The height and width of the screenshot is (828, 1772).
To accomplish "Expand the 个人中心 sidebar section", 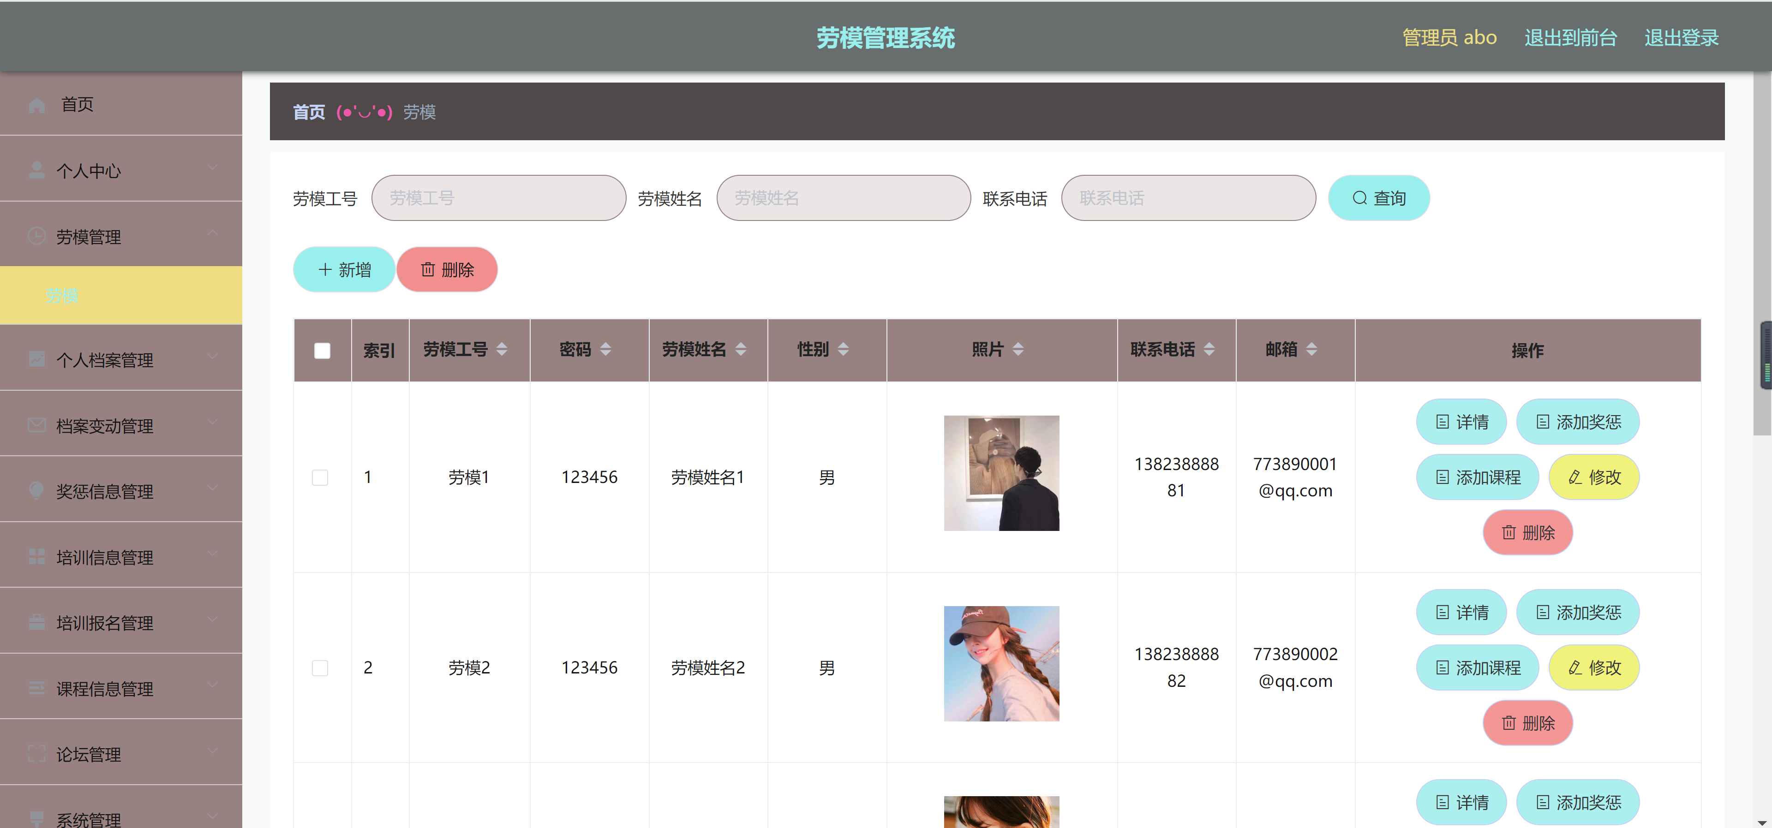I will [213, 167].
